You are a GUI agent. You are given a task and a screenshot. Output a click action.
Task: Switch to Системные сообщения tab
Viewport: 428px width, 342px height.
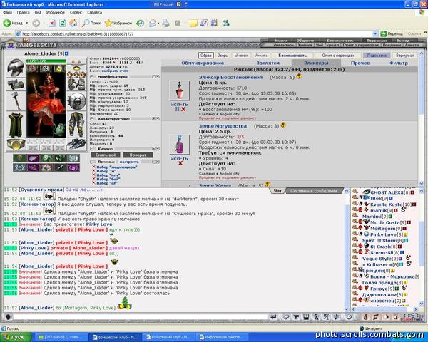[x=314, y=191]
